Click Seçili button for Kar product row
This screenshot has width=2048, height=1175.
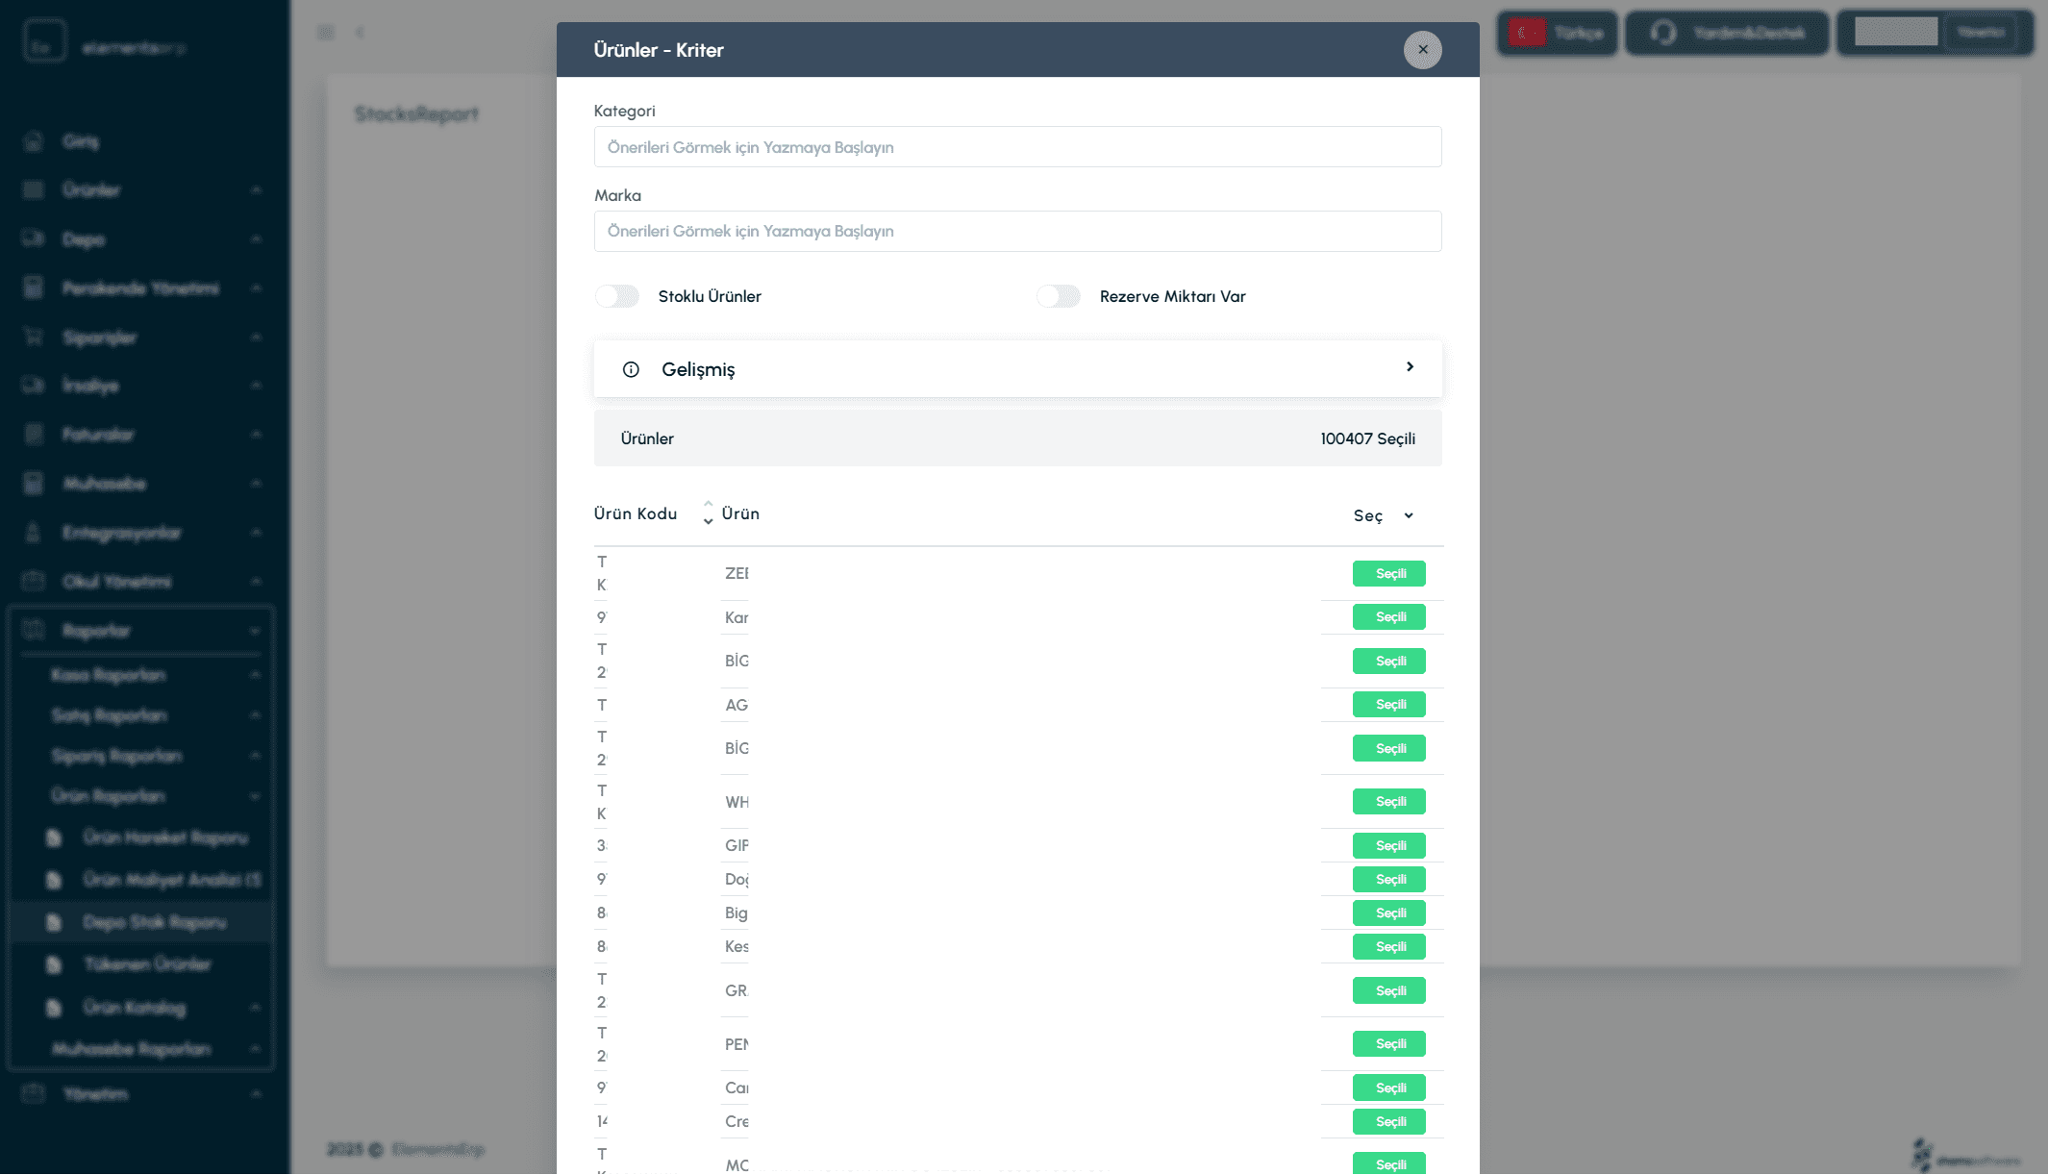pos(1389,617)
